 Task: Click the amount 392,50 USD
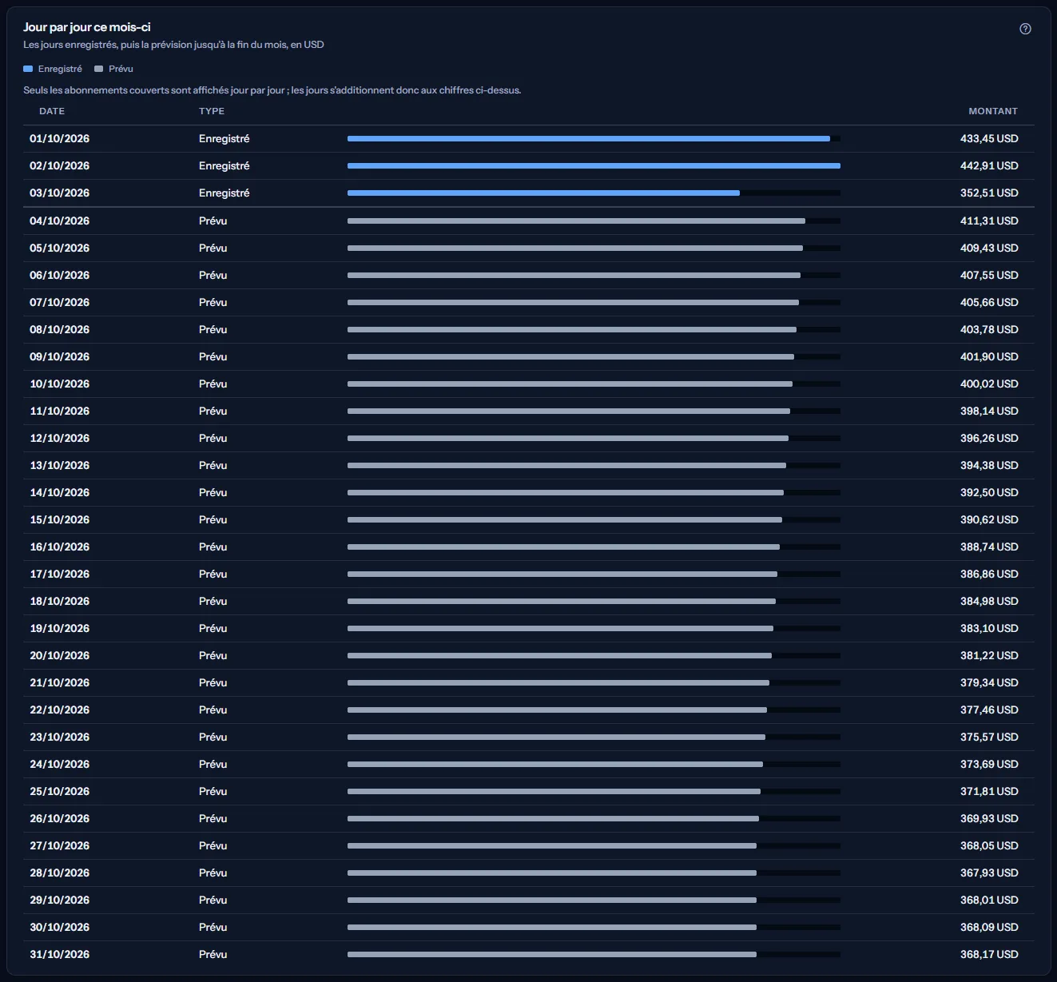pos(989,492)
